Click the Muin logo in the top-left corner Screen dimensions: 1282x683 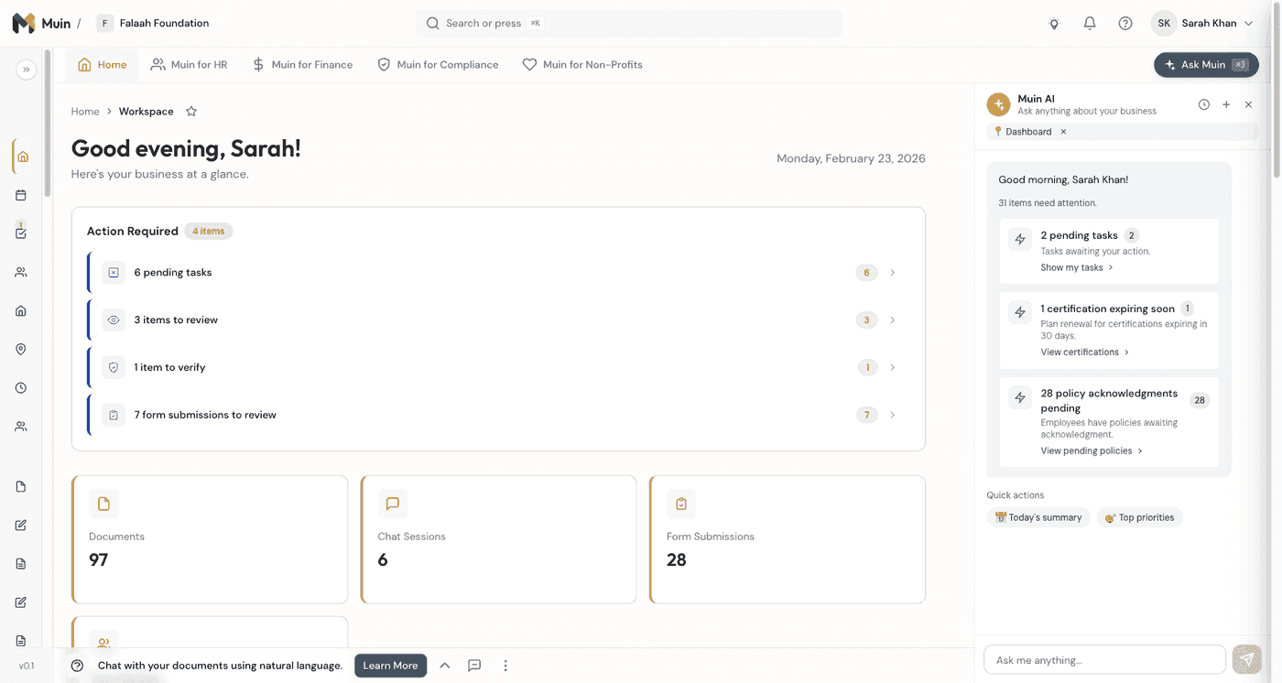(x=24, y=22)
